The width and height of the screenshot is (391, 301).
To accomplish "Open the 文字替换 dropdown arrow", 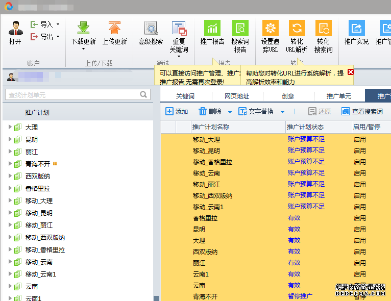I will pos(282,112).
